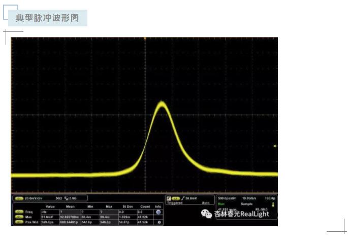
Task: Click the orange trigger position marker atop graticule
Action: point(145,39)
